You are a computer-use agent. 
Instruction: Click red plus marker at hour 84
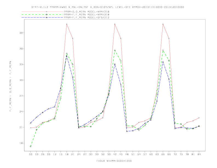click(x=199, y=118)
